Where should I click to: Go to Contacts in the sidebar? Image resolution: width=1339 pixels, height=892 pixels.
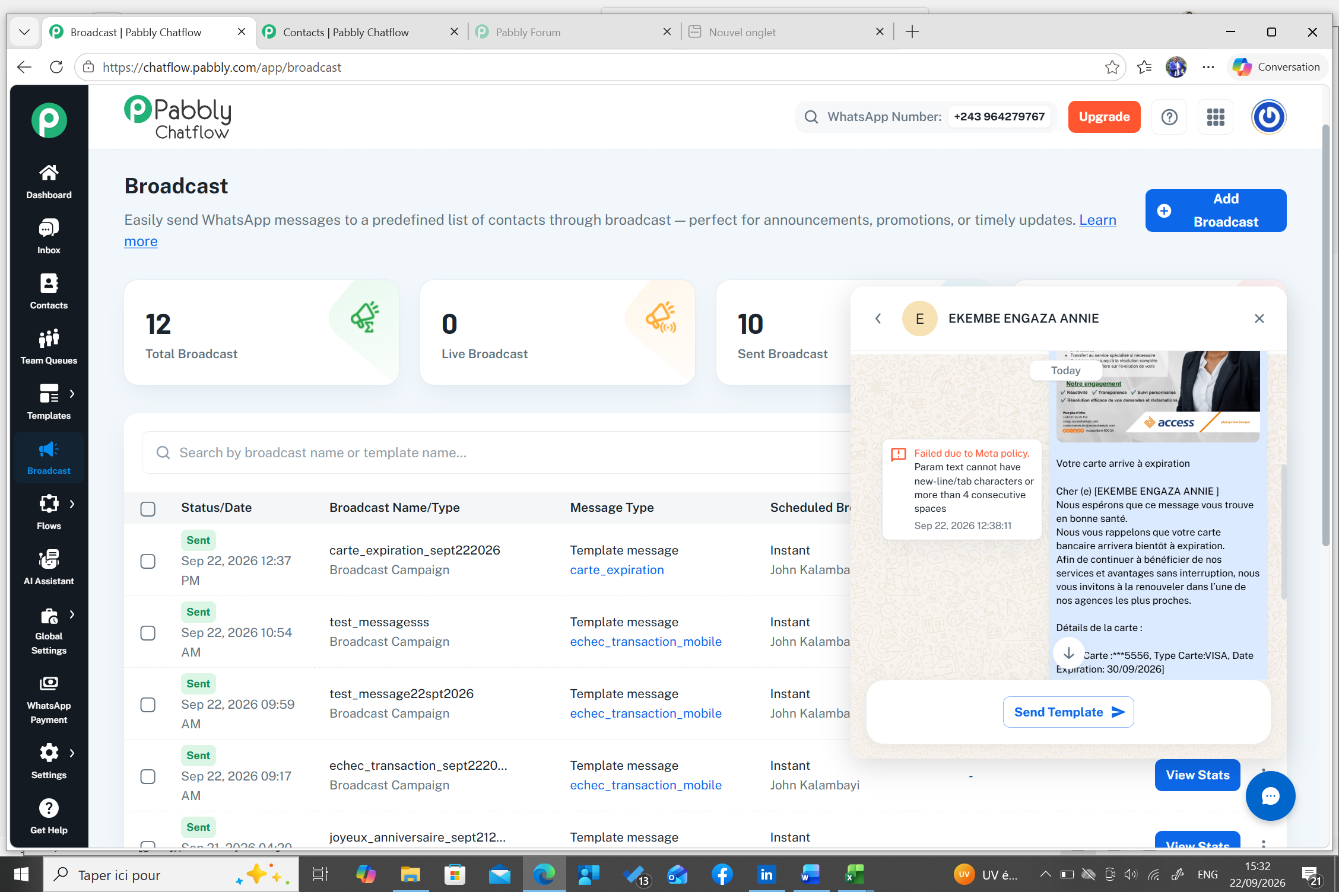(49, 292)
